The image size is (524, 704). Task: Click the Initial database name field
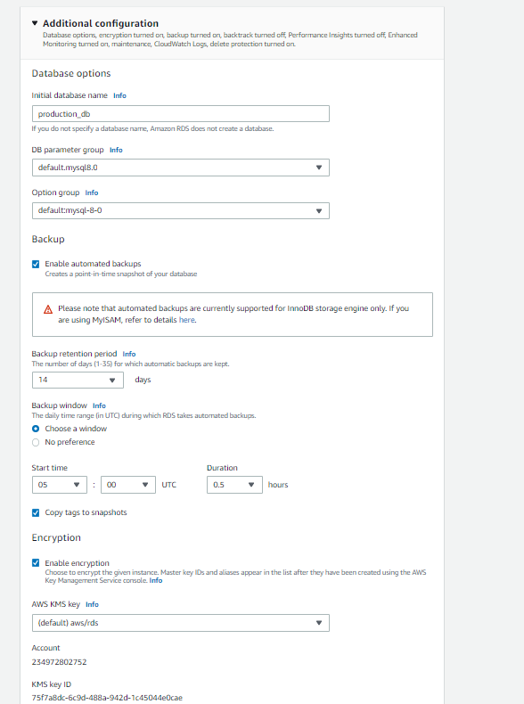tap(181, 113)
